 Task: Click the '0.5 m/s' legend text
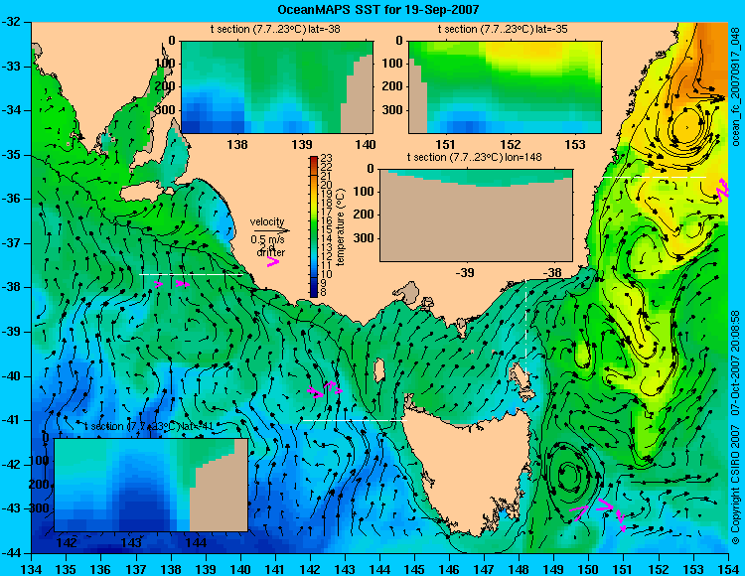[x=267, y=239]
